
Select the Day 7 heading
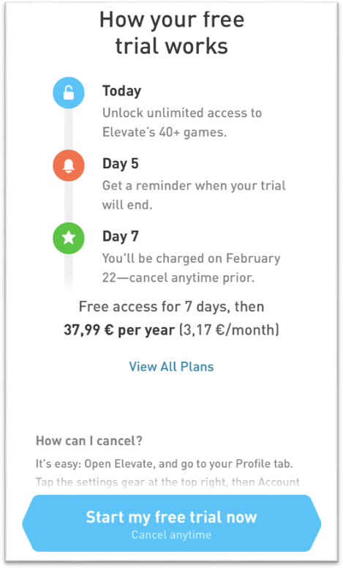tap(121, 236)
